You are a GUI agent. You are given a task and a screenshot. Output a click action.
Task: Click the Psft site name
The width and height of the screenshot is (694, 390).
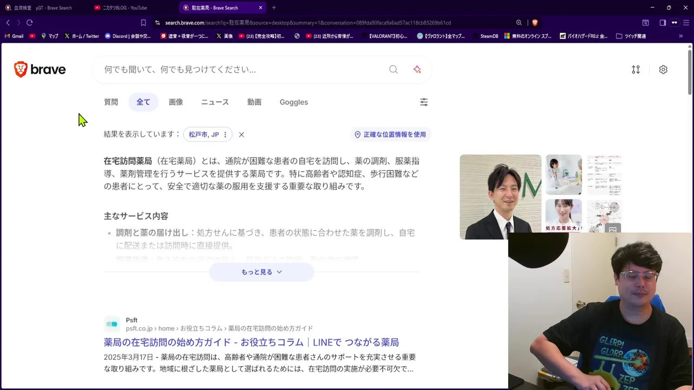132,320
